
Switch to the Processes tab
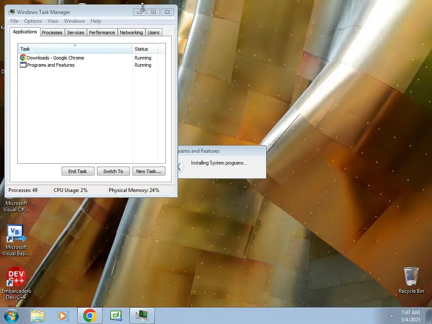click(52, 32)
